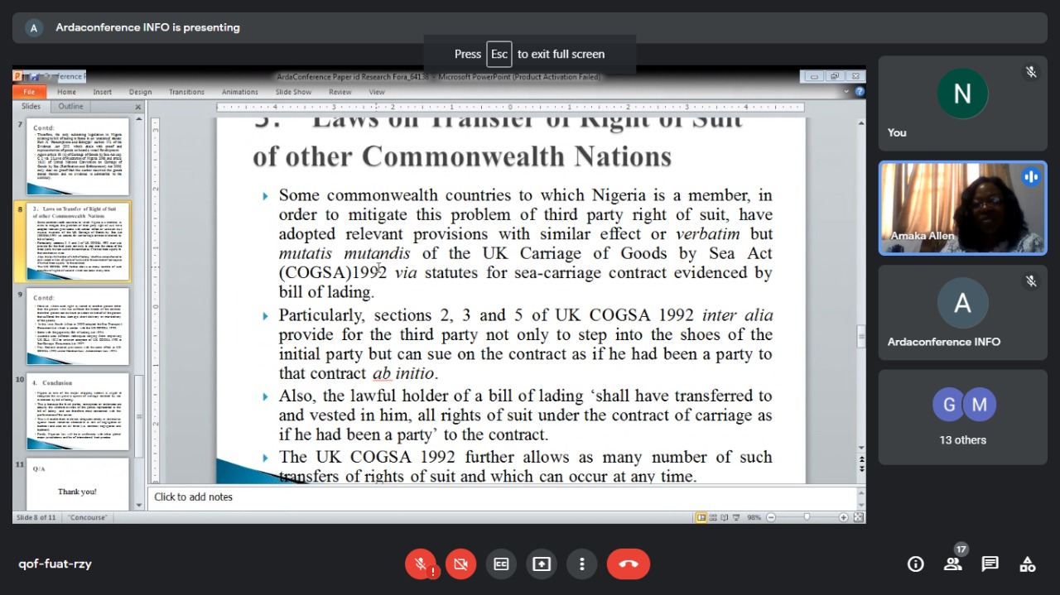Open meeting details info icon
Image resolution: width=1060 pixels, height=595 pixels.
coord(916,564)
